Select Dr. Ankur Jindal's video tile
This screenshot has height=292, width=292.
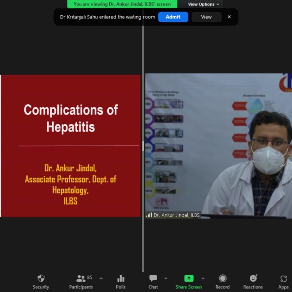(x=218, y=144)
